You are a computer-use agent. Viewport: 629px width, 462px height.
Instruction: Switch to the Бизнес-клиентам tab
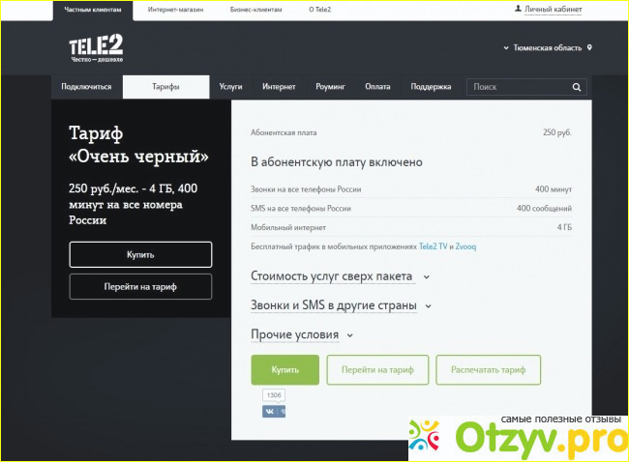pyautogui.click(x=255, y=10)
